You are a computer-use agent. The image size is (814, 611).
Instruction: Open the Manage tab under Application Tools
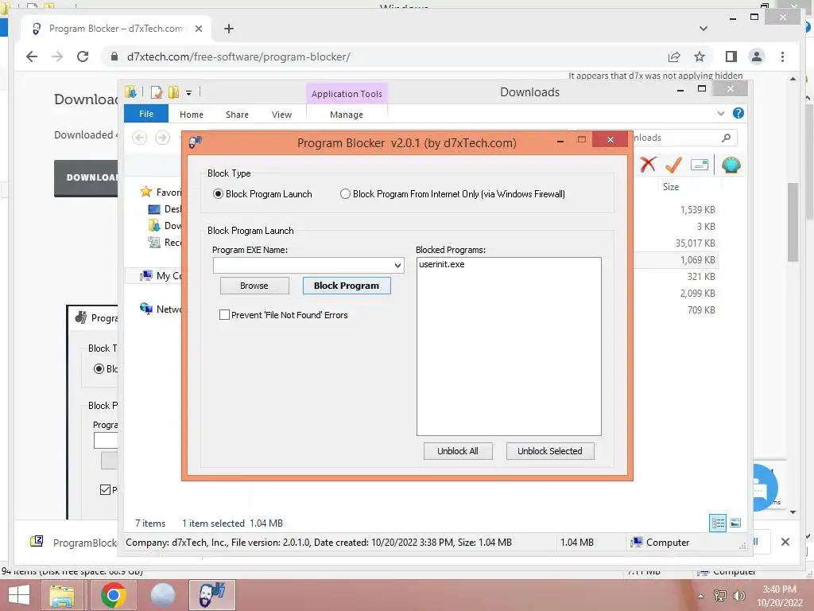tap(347, 115)
